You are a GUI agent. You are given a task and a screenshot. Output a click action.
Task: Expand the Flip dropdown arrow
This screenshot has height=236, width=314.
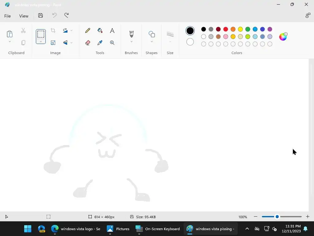[71, 42]
